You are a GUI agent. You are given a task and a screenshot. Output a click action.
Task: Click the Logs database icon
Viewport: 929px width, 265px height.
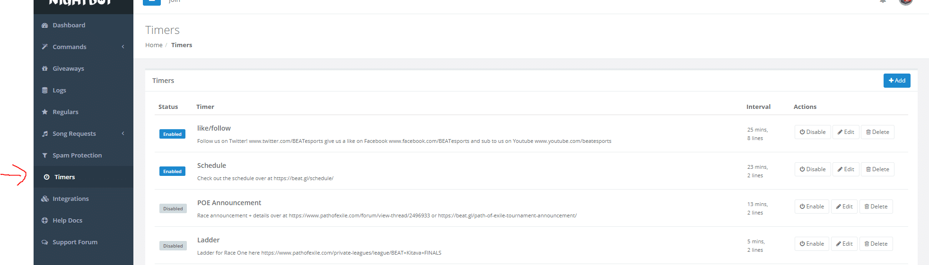(x=45, y=90)
